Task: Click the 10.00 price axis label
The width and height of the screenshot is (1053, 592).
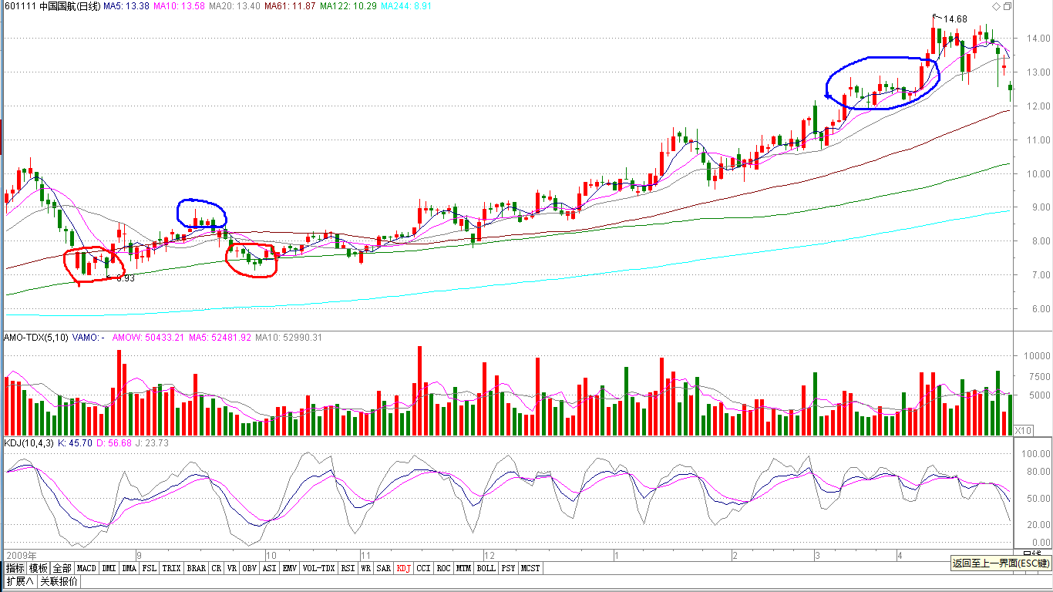Action: [x=1038, y=173]
